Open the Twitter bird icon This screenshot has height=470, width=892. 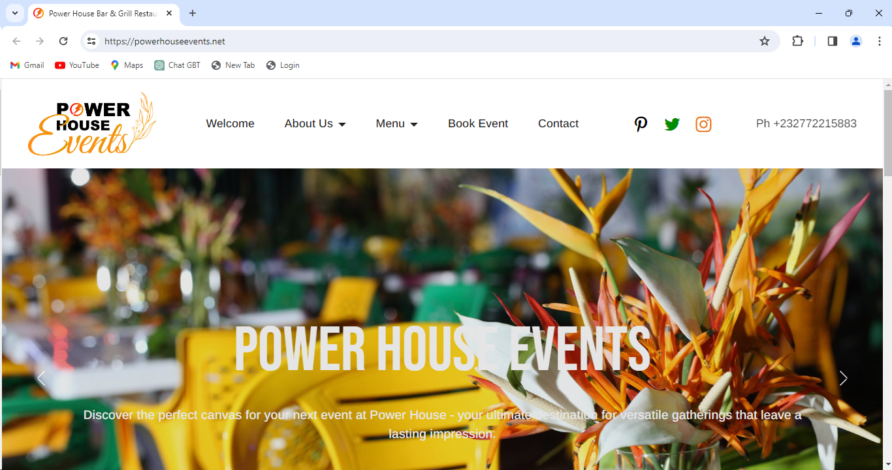(672, 124)
